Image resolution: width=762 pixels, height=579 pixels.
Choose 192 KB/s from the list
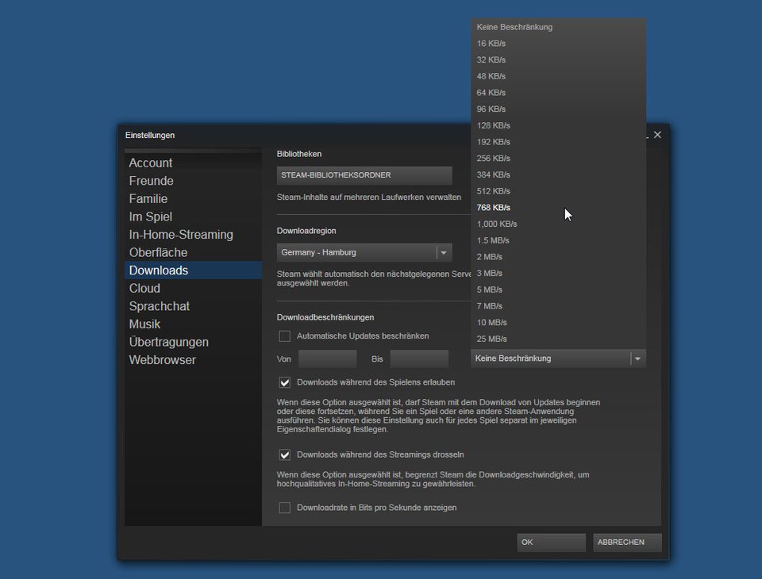pyautogui.click(x=558, y=142)
